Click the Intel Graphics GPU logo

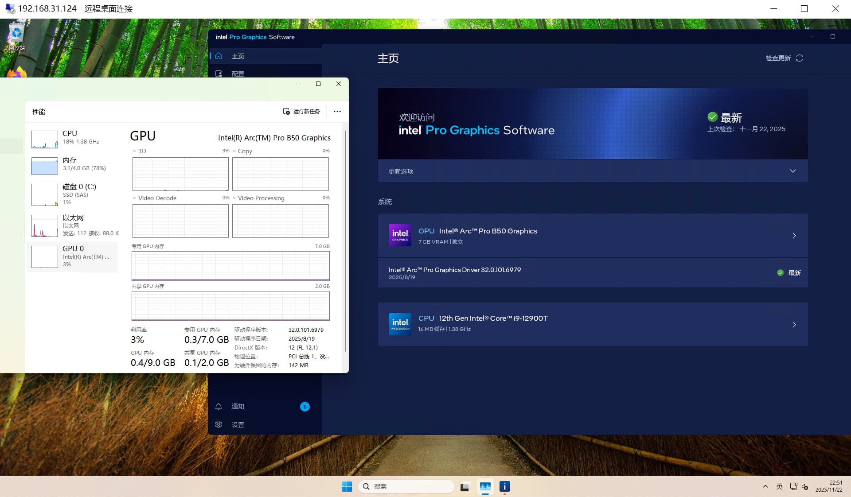pyautogui.click(x=400, y=235)
